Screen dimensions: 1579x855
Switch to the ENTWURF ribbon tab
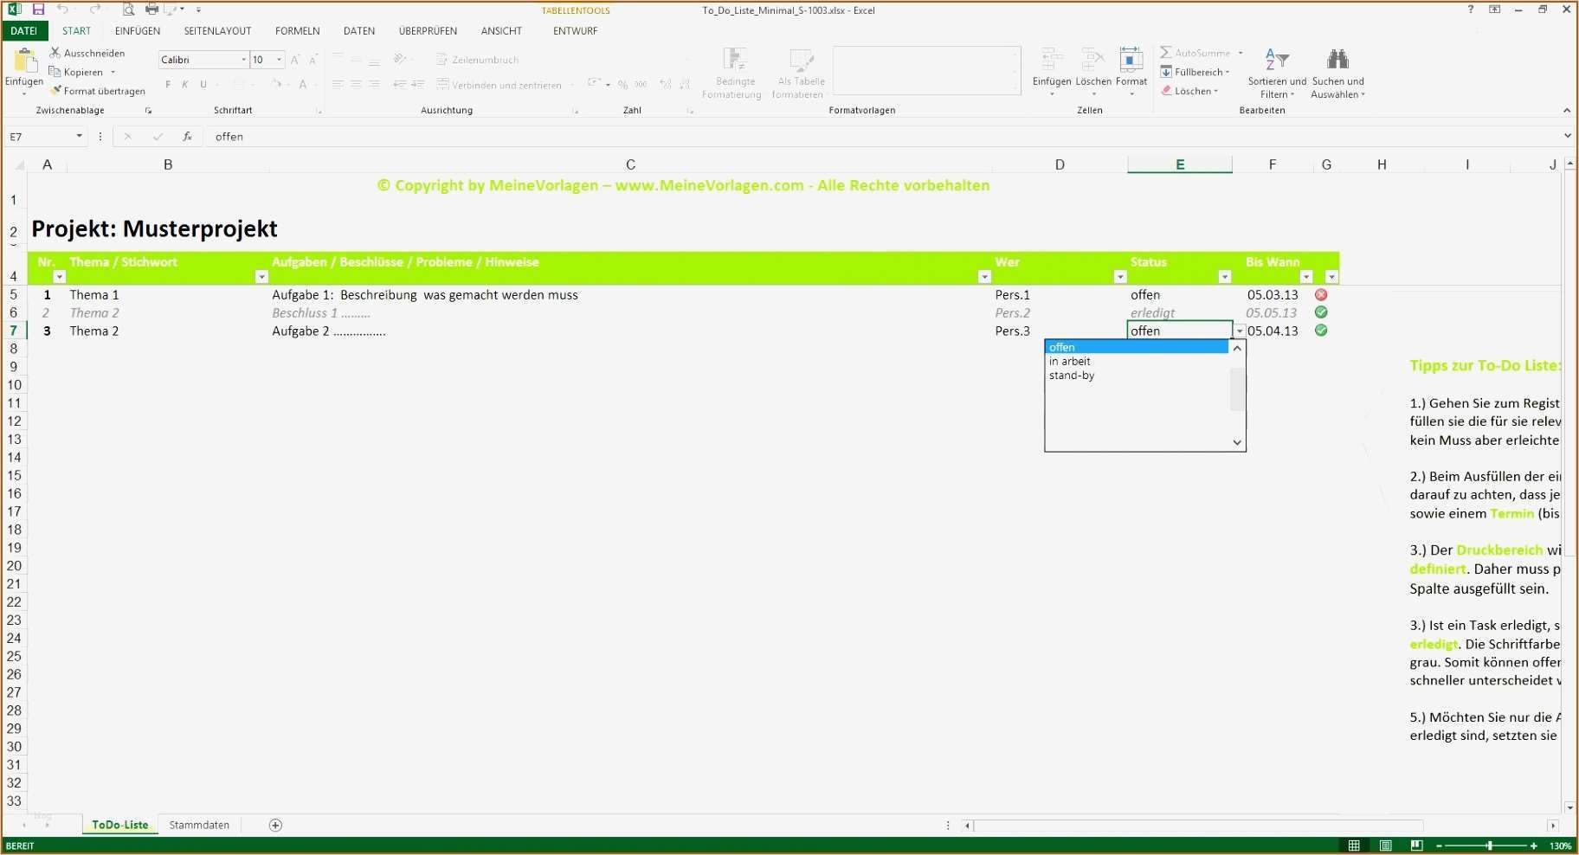(x=575, y=30)
